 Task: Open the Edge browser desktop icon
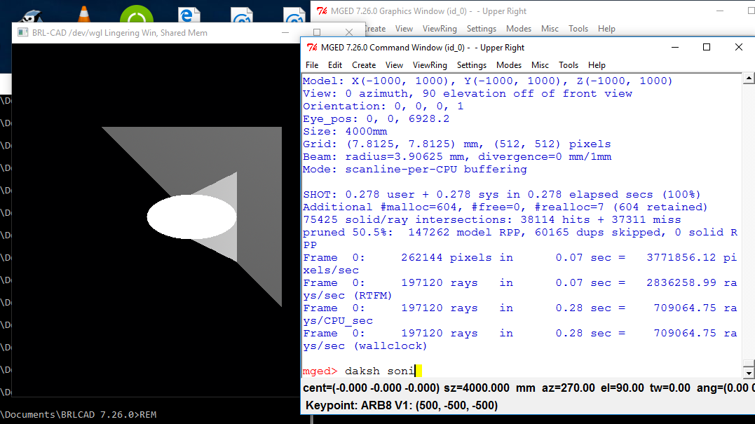pyautogui.click(x=189, y=15)
